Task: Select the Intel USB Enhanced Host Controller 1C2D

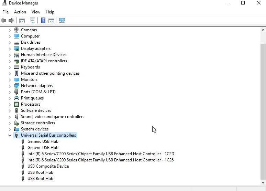Action: [101, 154]
